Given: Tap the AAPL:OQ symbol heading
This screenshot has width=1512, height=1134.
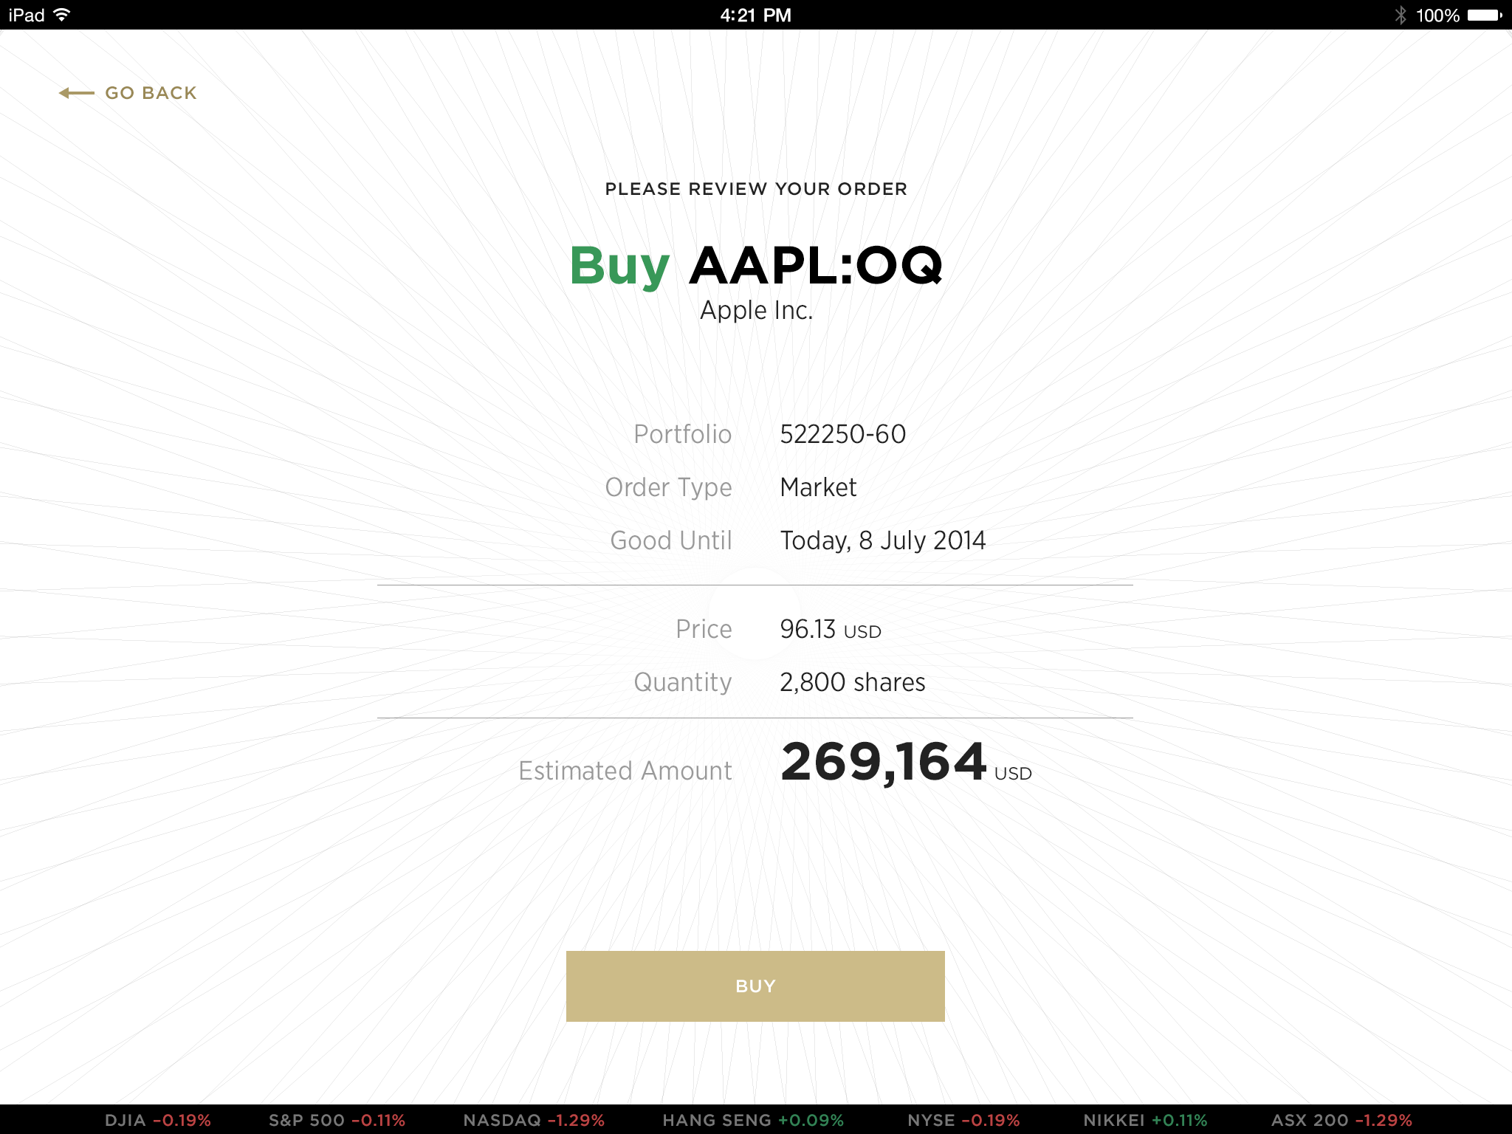Looking at the screenshot, I should (815, 265).
